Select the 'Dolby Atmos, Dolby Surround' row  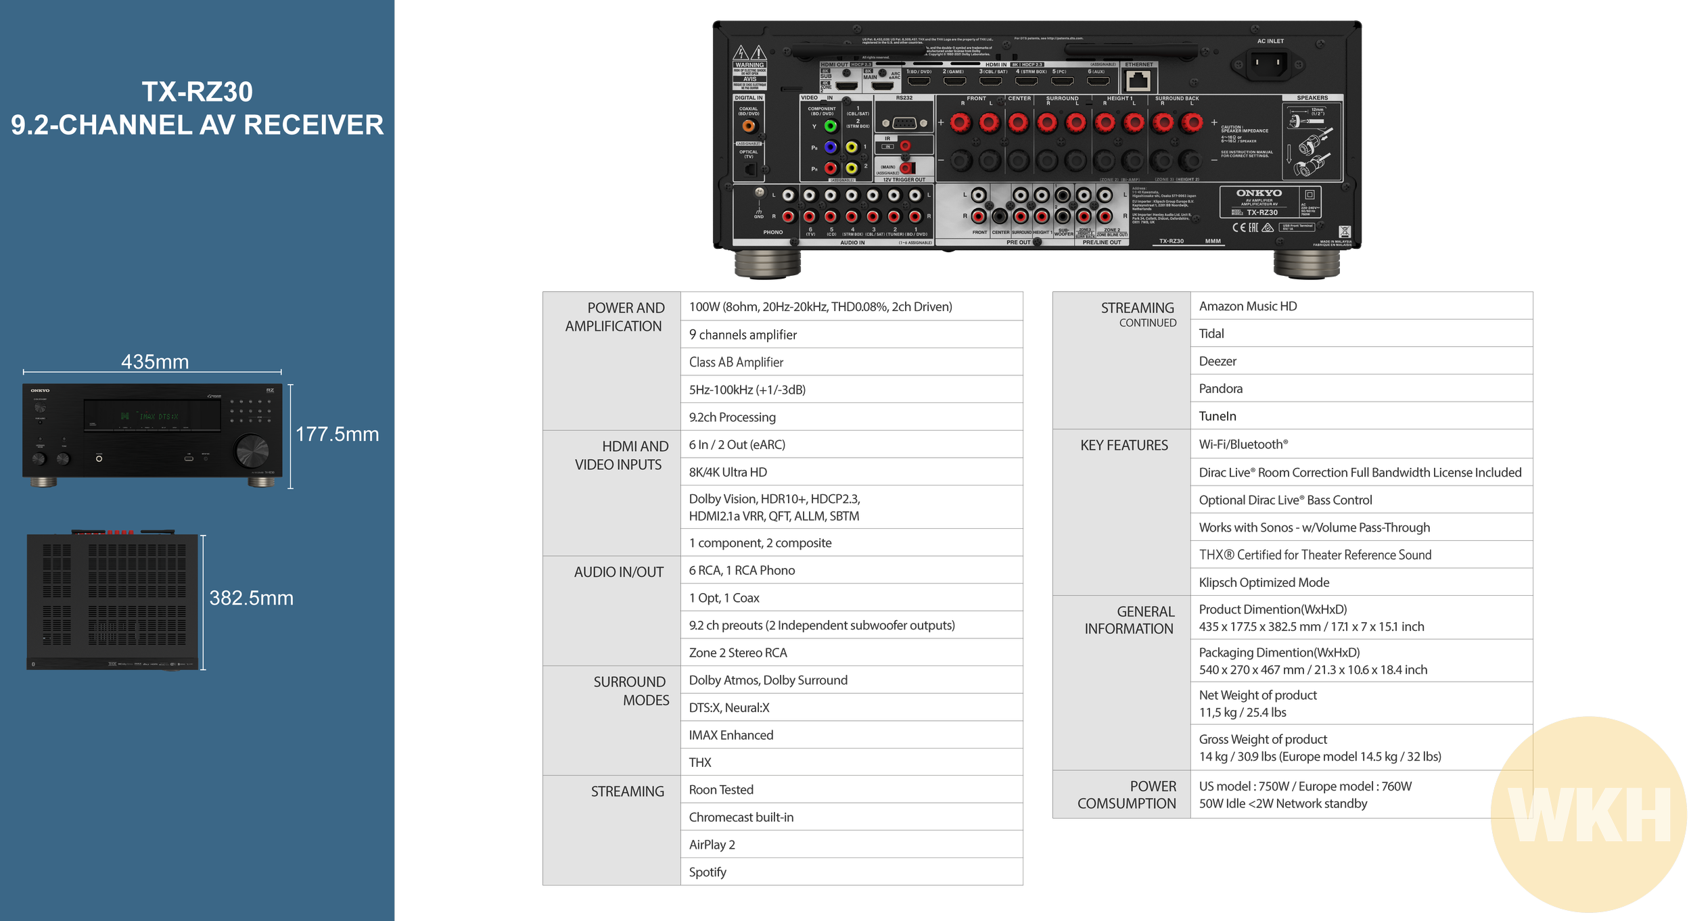(851, 680)
